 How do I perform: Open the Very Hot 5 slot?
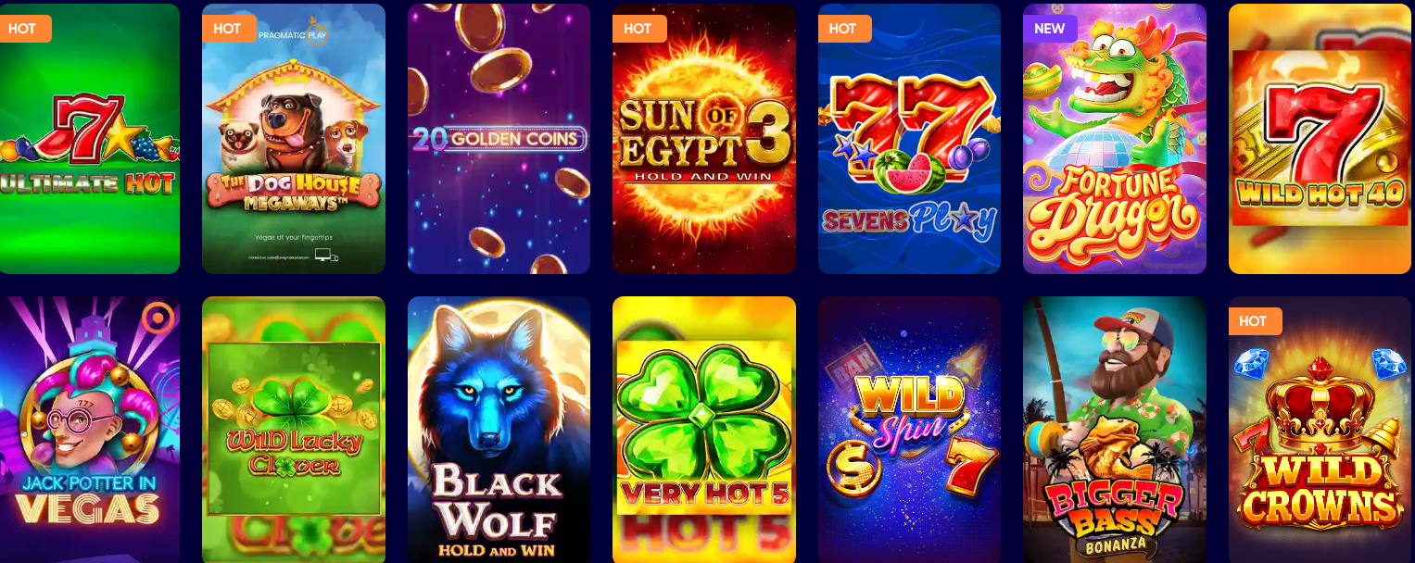704,430
